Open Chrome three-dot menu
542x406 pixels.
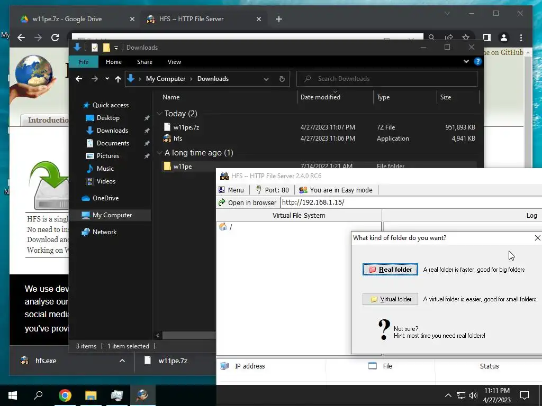tap(521, 38)
